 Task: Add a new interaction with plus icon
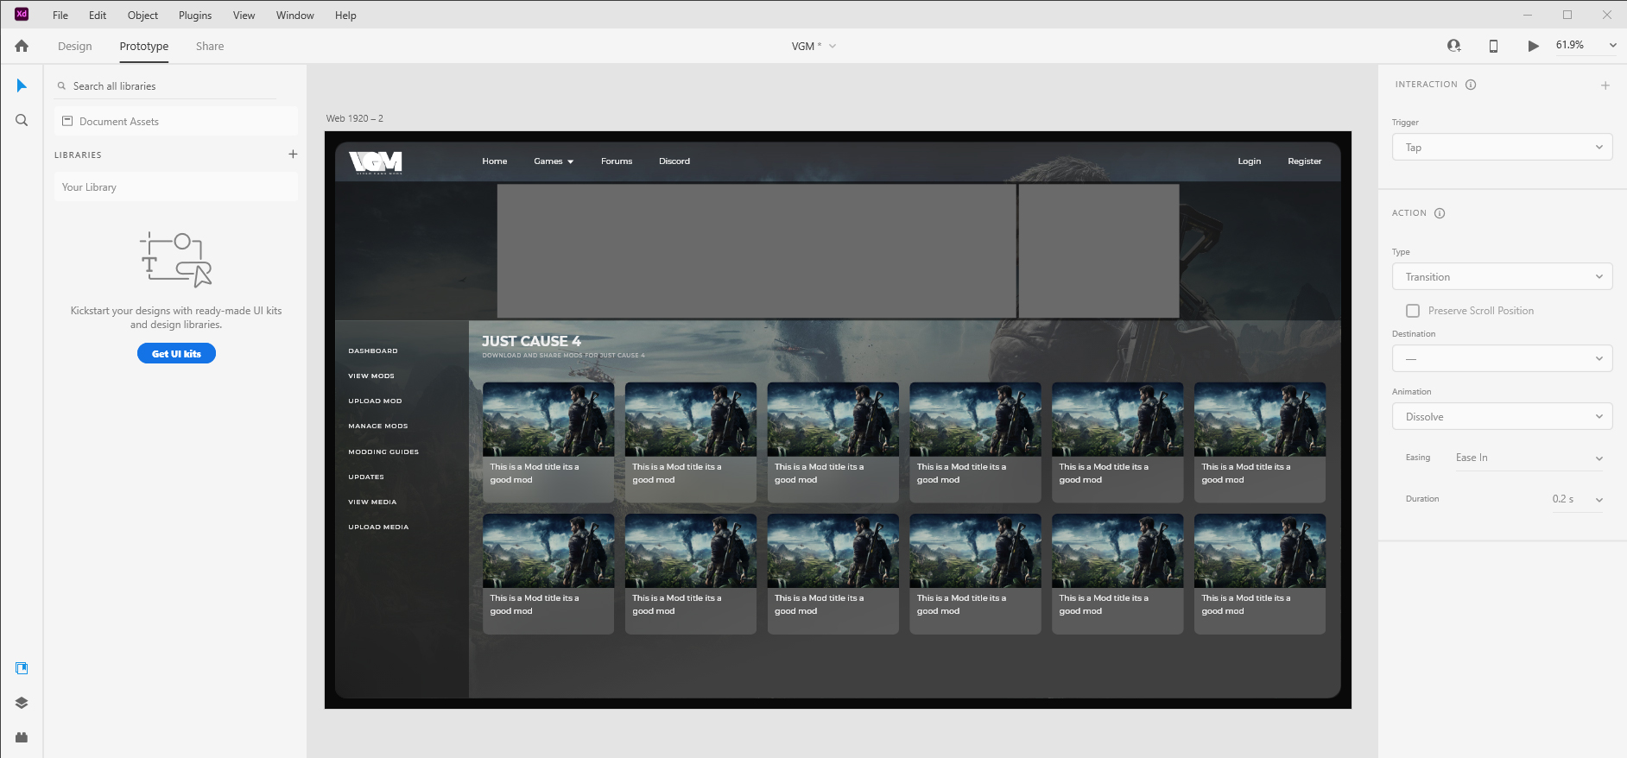pyautogui.click(x=1605, y=85)
